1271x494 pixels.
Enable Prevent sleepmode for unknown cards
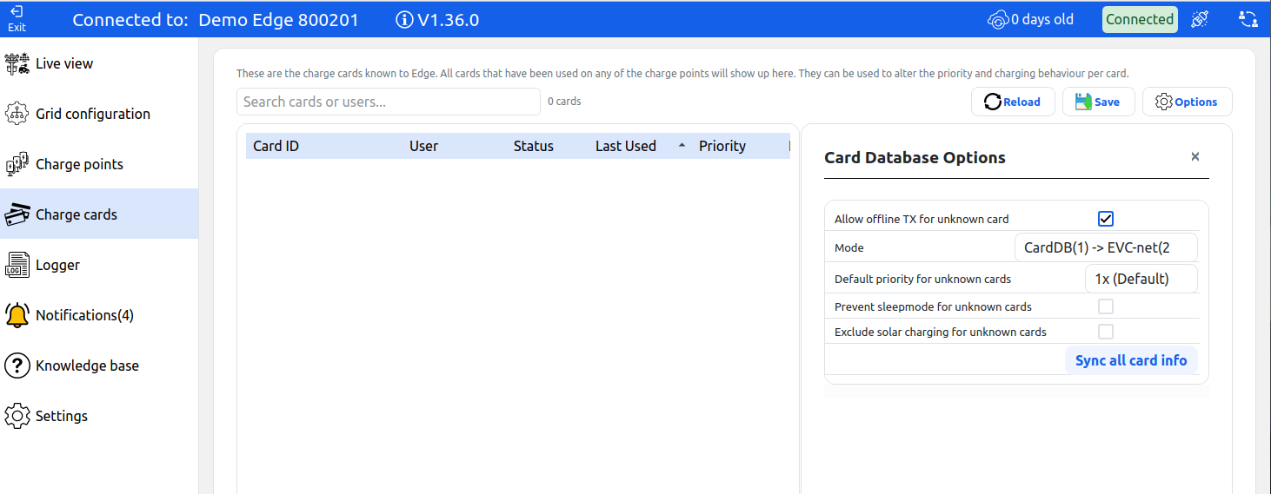1106,306
